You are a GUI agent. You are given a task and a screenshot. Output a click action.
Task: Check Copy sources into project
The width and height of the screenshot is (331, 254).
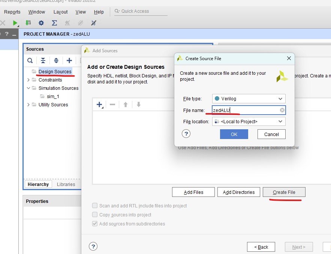[x=95, y=215]
